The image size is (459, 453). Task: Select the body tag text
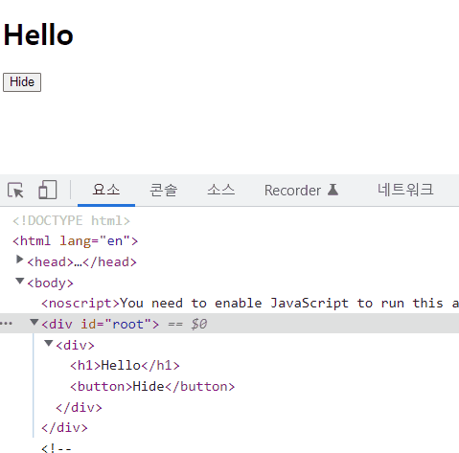point(50,283)
